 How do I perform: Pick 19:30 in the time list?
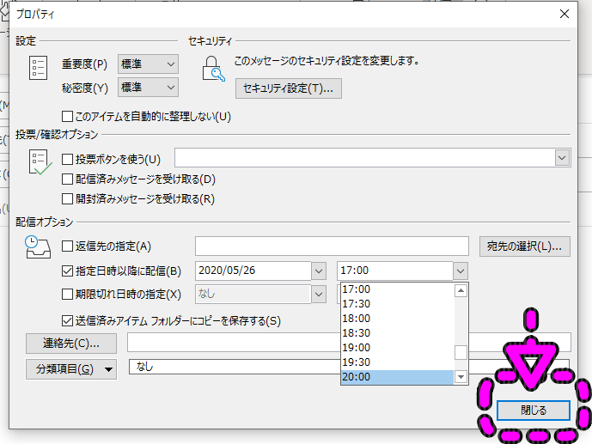click(x=397, y=362)
